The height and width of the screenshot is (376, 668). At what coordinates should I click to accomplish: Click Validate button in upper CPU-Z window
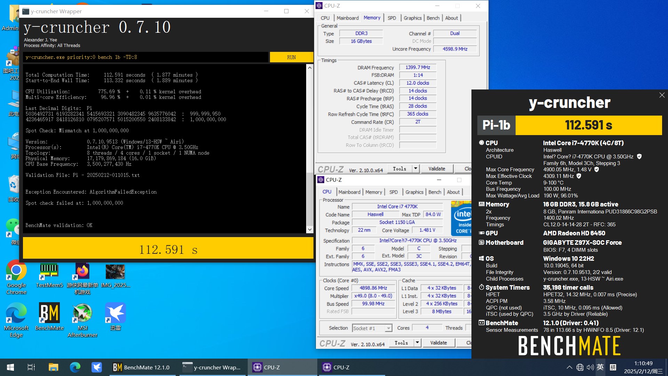437,169
